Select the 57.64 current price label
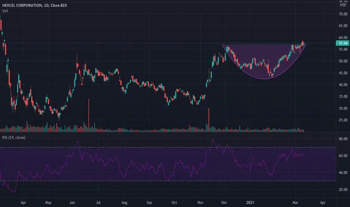 point(342,43)
